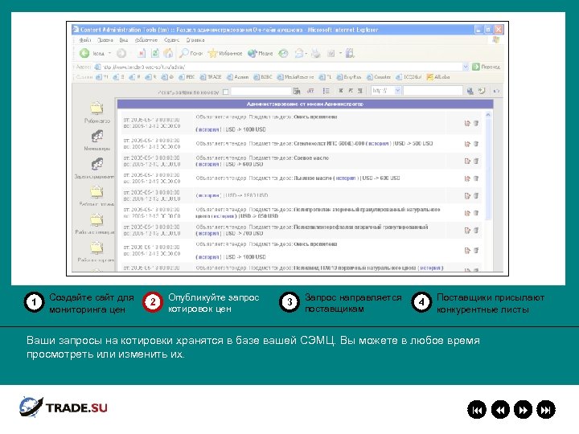The image size is (579, 434).
Task: Click the Home page icon
Action: pyautogui.click(x=168, y=54)
